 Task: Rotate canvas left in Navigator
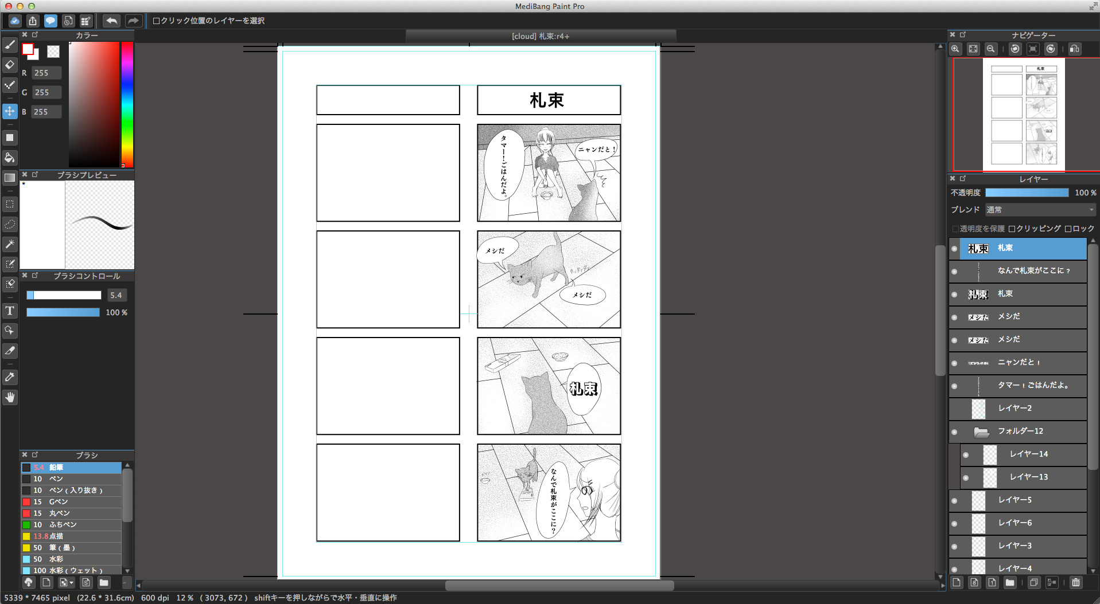tap(1015, 49)
